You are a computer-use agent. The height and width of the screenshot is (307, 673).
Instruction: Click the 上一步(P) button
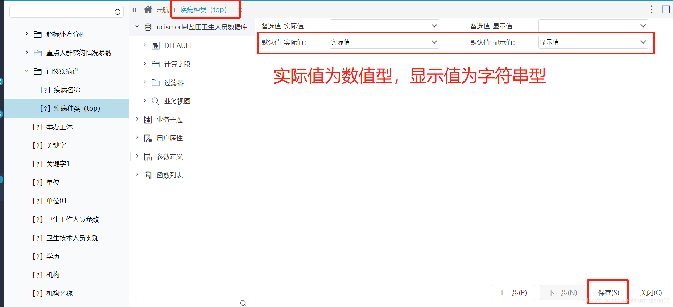click(x=513, y=292)
